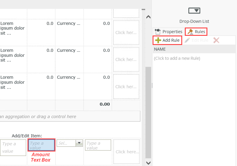Click the scroll down arrow of the canvas

click(148, 163)
